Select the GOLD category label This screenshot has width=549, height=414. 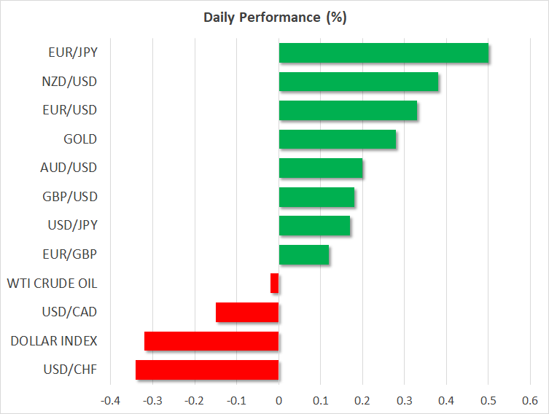(x=80, y=139)
